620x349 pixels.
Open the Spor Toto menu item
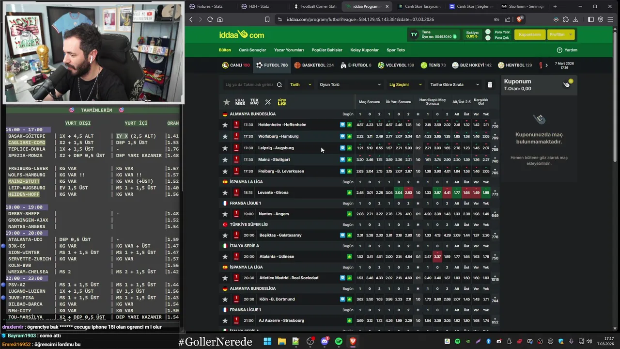[396, 50]
